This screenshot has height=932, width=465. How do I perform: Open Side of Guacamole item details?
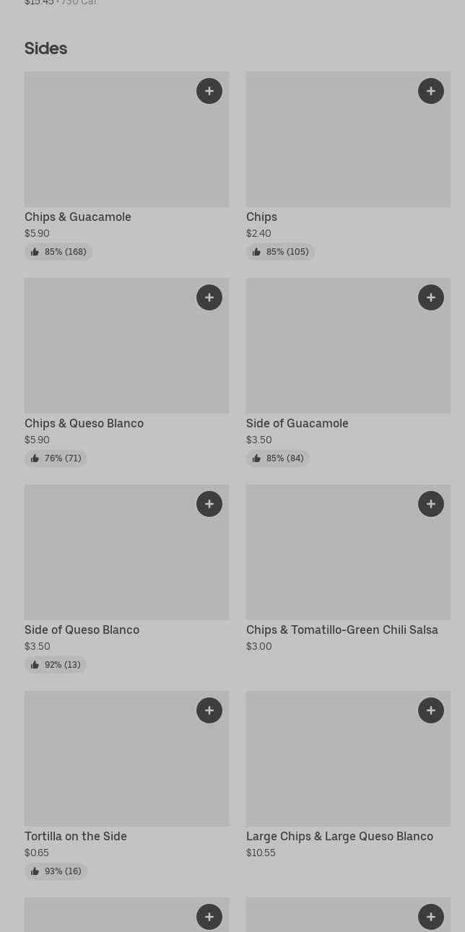point(297,423)
